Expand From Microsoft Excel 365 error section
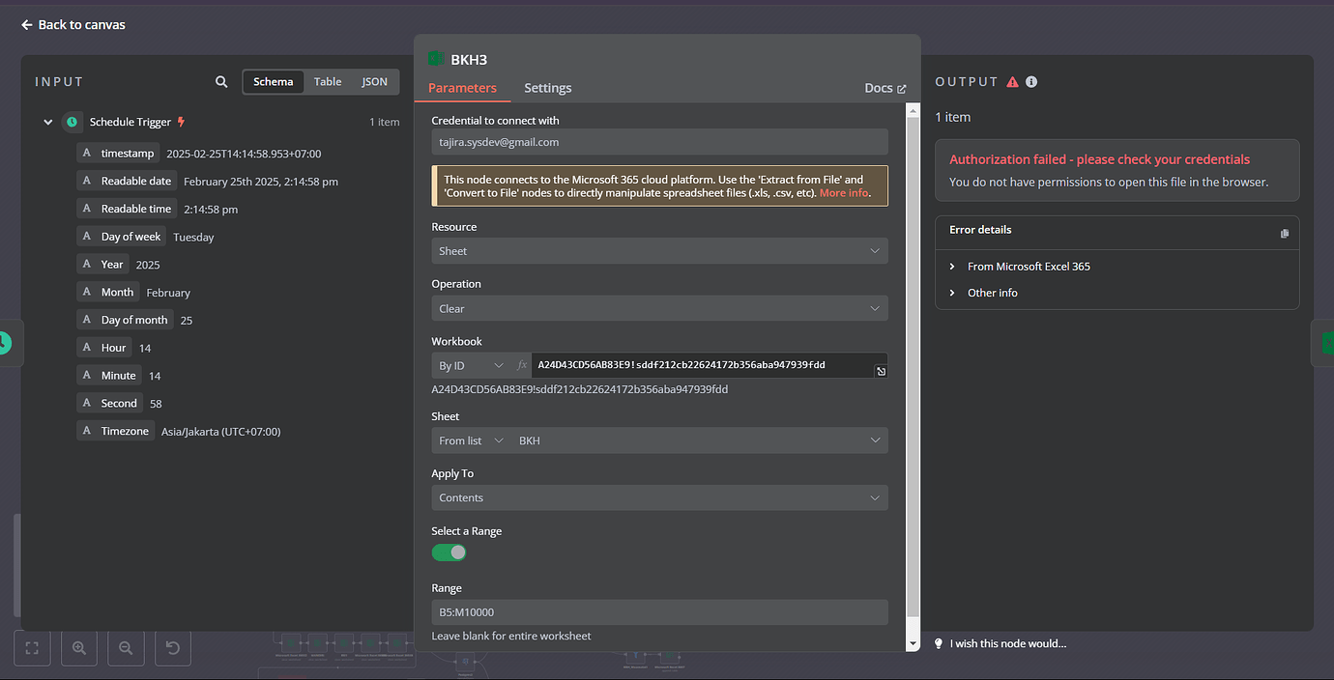Image resolution: width=1334 pixels, height=680 pixels. (1028, 267)
